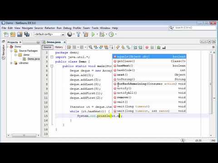The height and width of the screenshot is (163, 218).
Task: Select Demo.java file in the project tree
Action: pos(32,59)
